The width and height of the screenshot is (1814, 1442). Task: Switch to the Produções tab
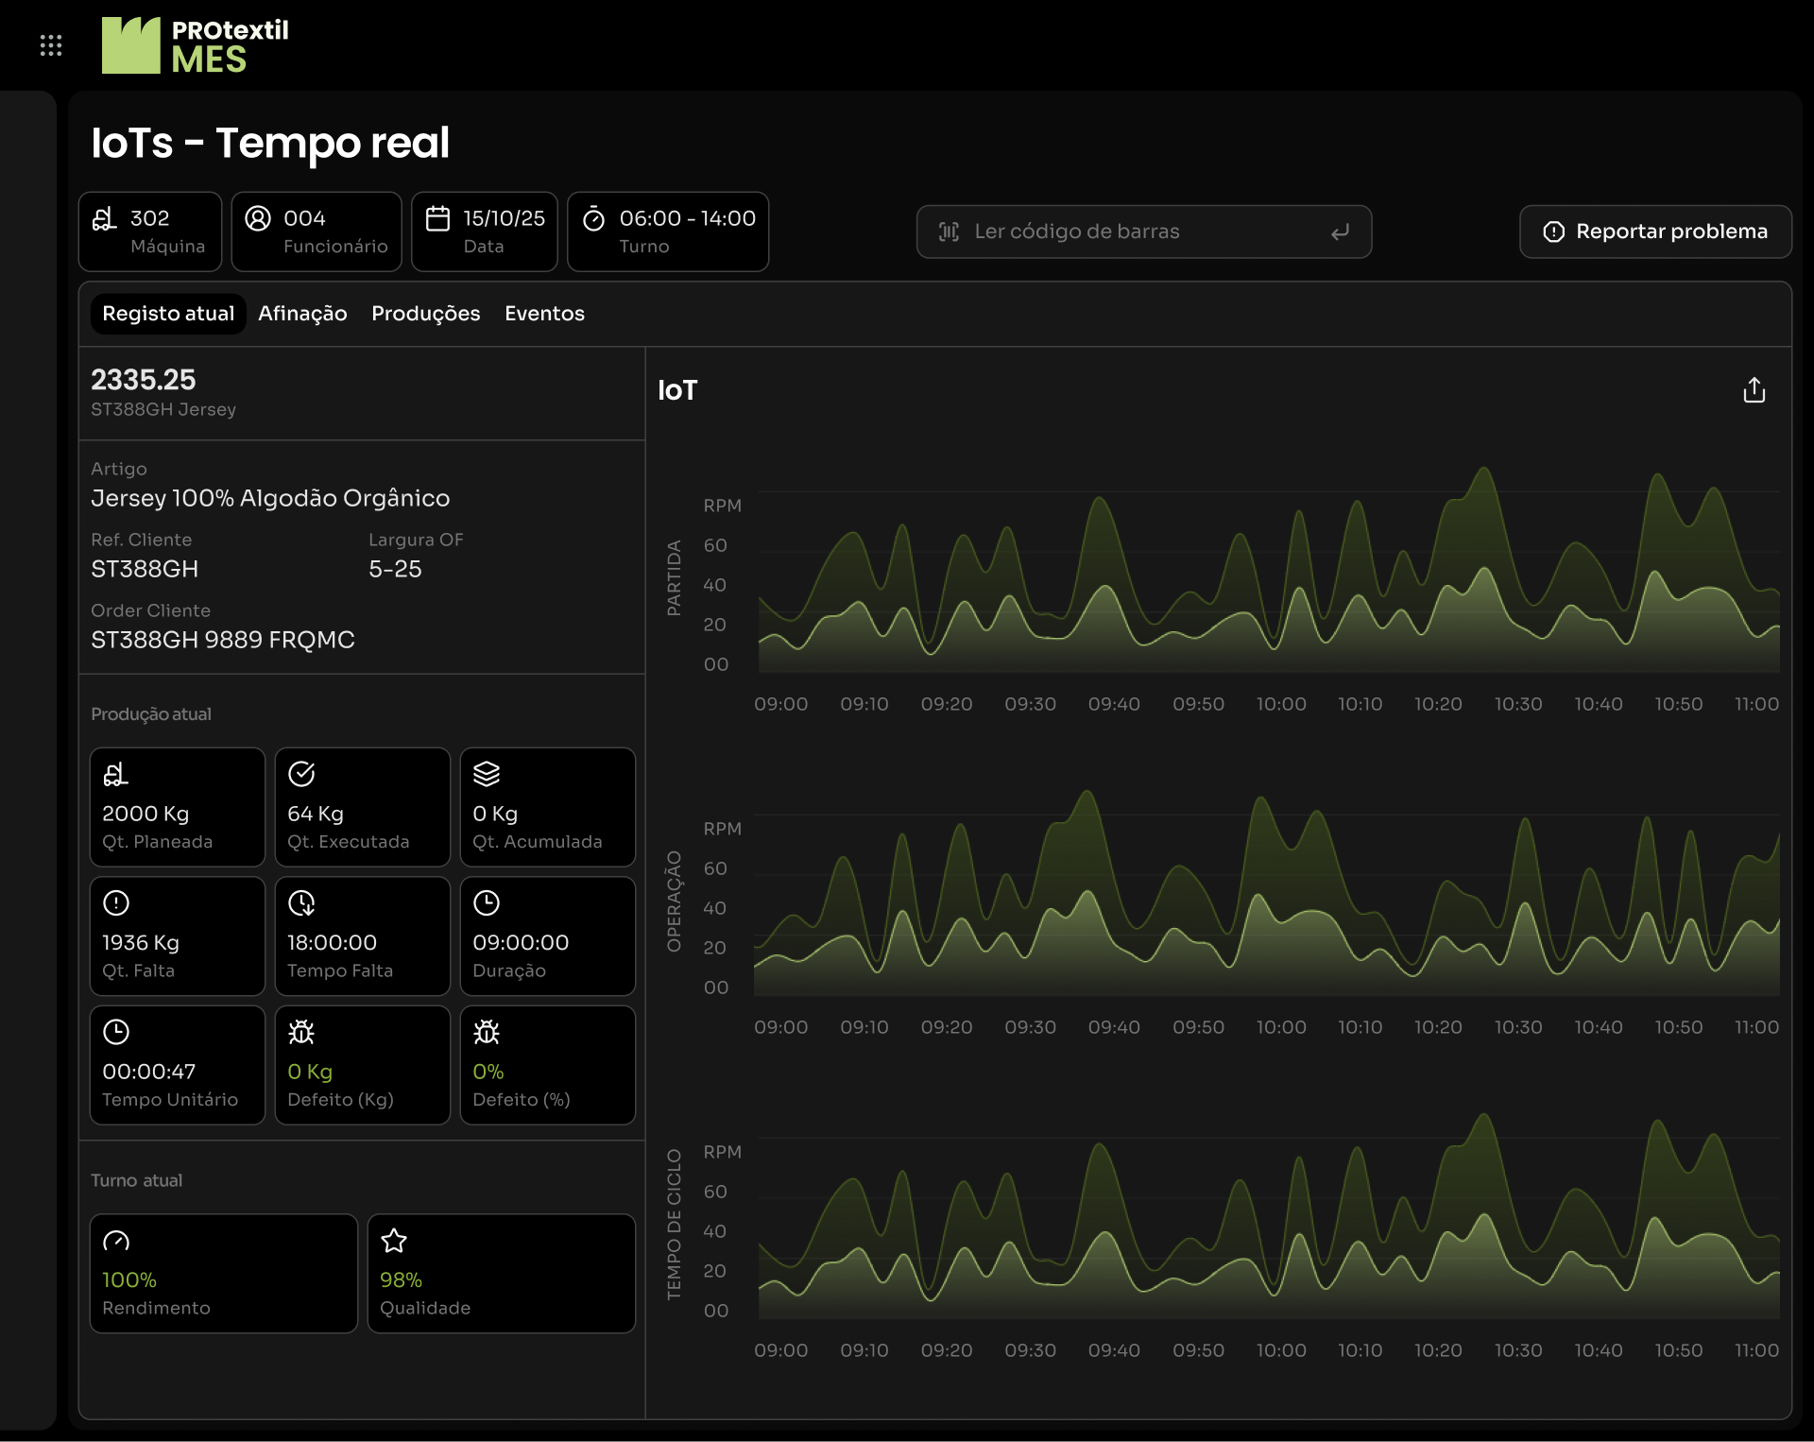[425, 314]
